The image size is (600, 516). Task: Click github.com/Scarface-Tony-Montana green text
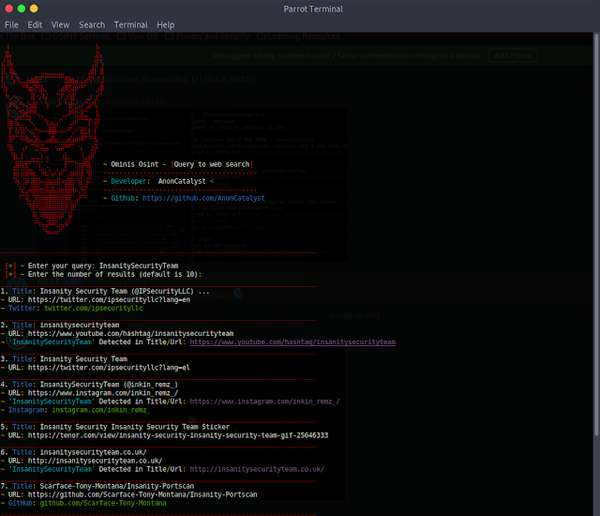[x=103, y=503]
